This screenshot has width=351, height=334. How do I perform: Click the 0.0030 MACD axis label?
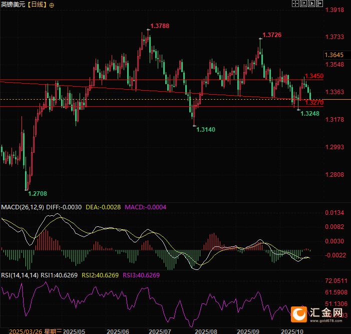334,241
